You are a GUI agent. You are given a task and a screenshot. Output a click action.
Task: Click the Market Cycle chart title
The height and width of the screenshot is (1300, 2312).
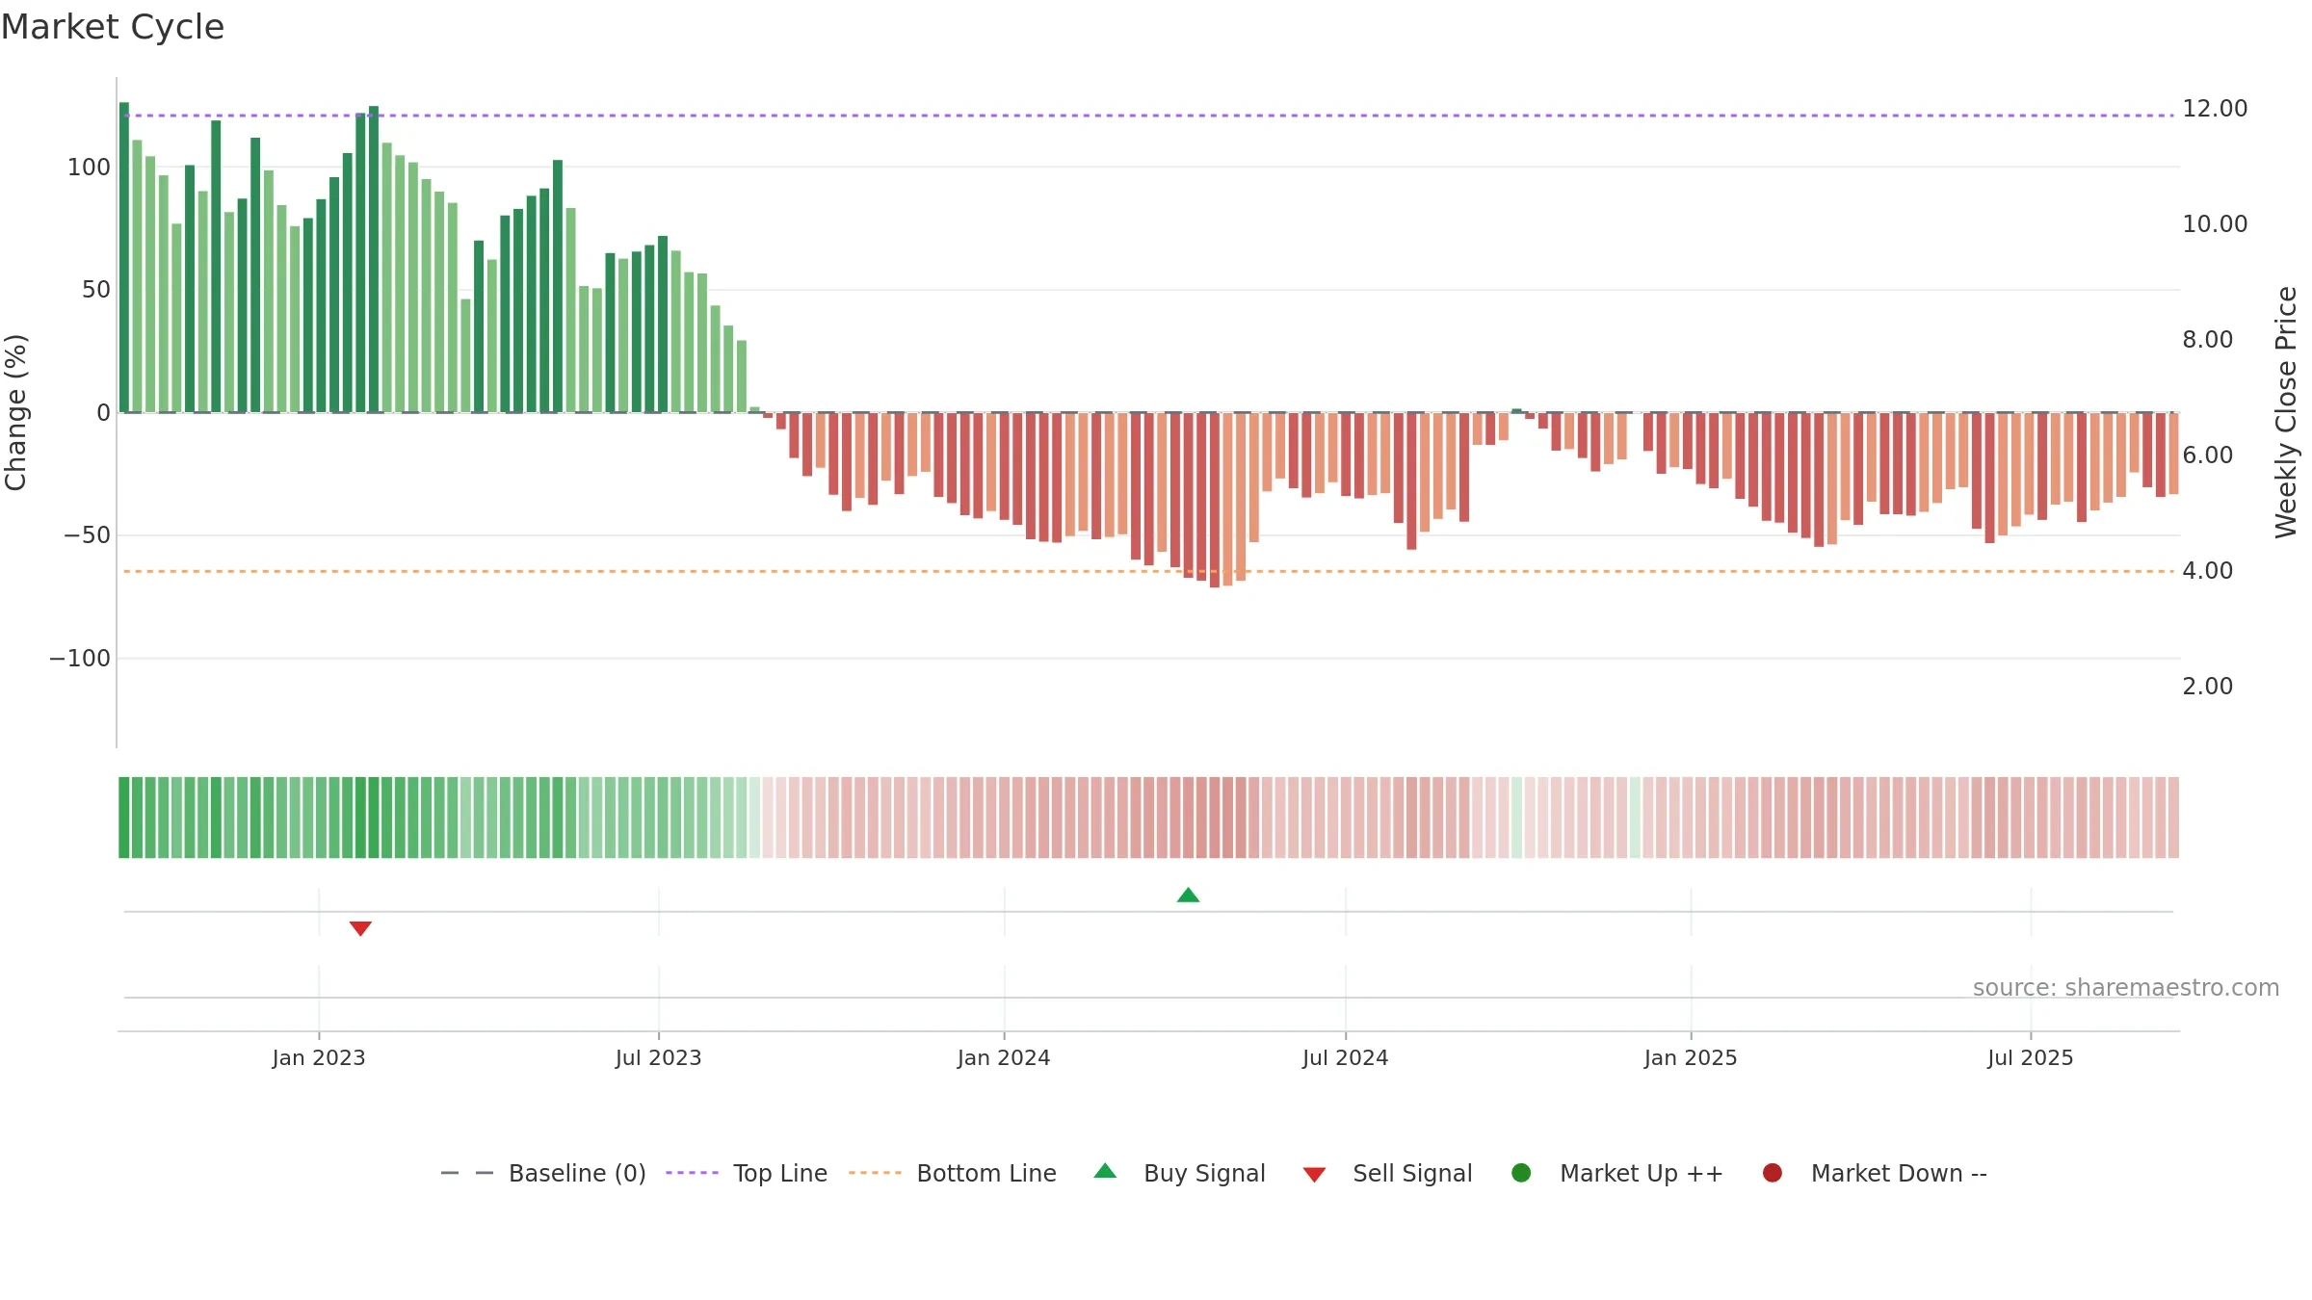[x=113, y=27]
